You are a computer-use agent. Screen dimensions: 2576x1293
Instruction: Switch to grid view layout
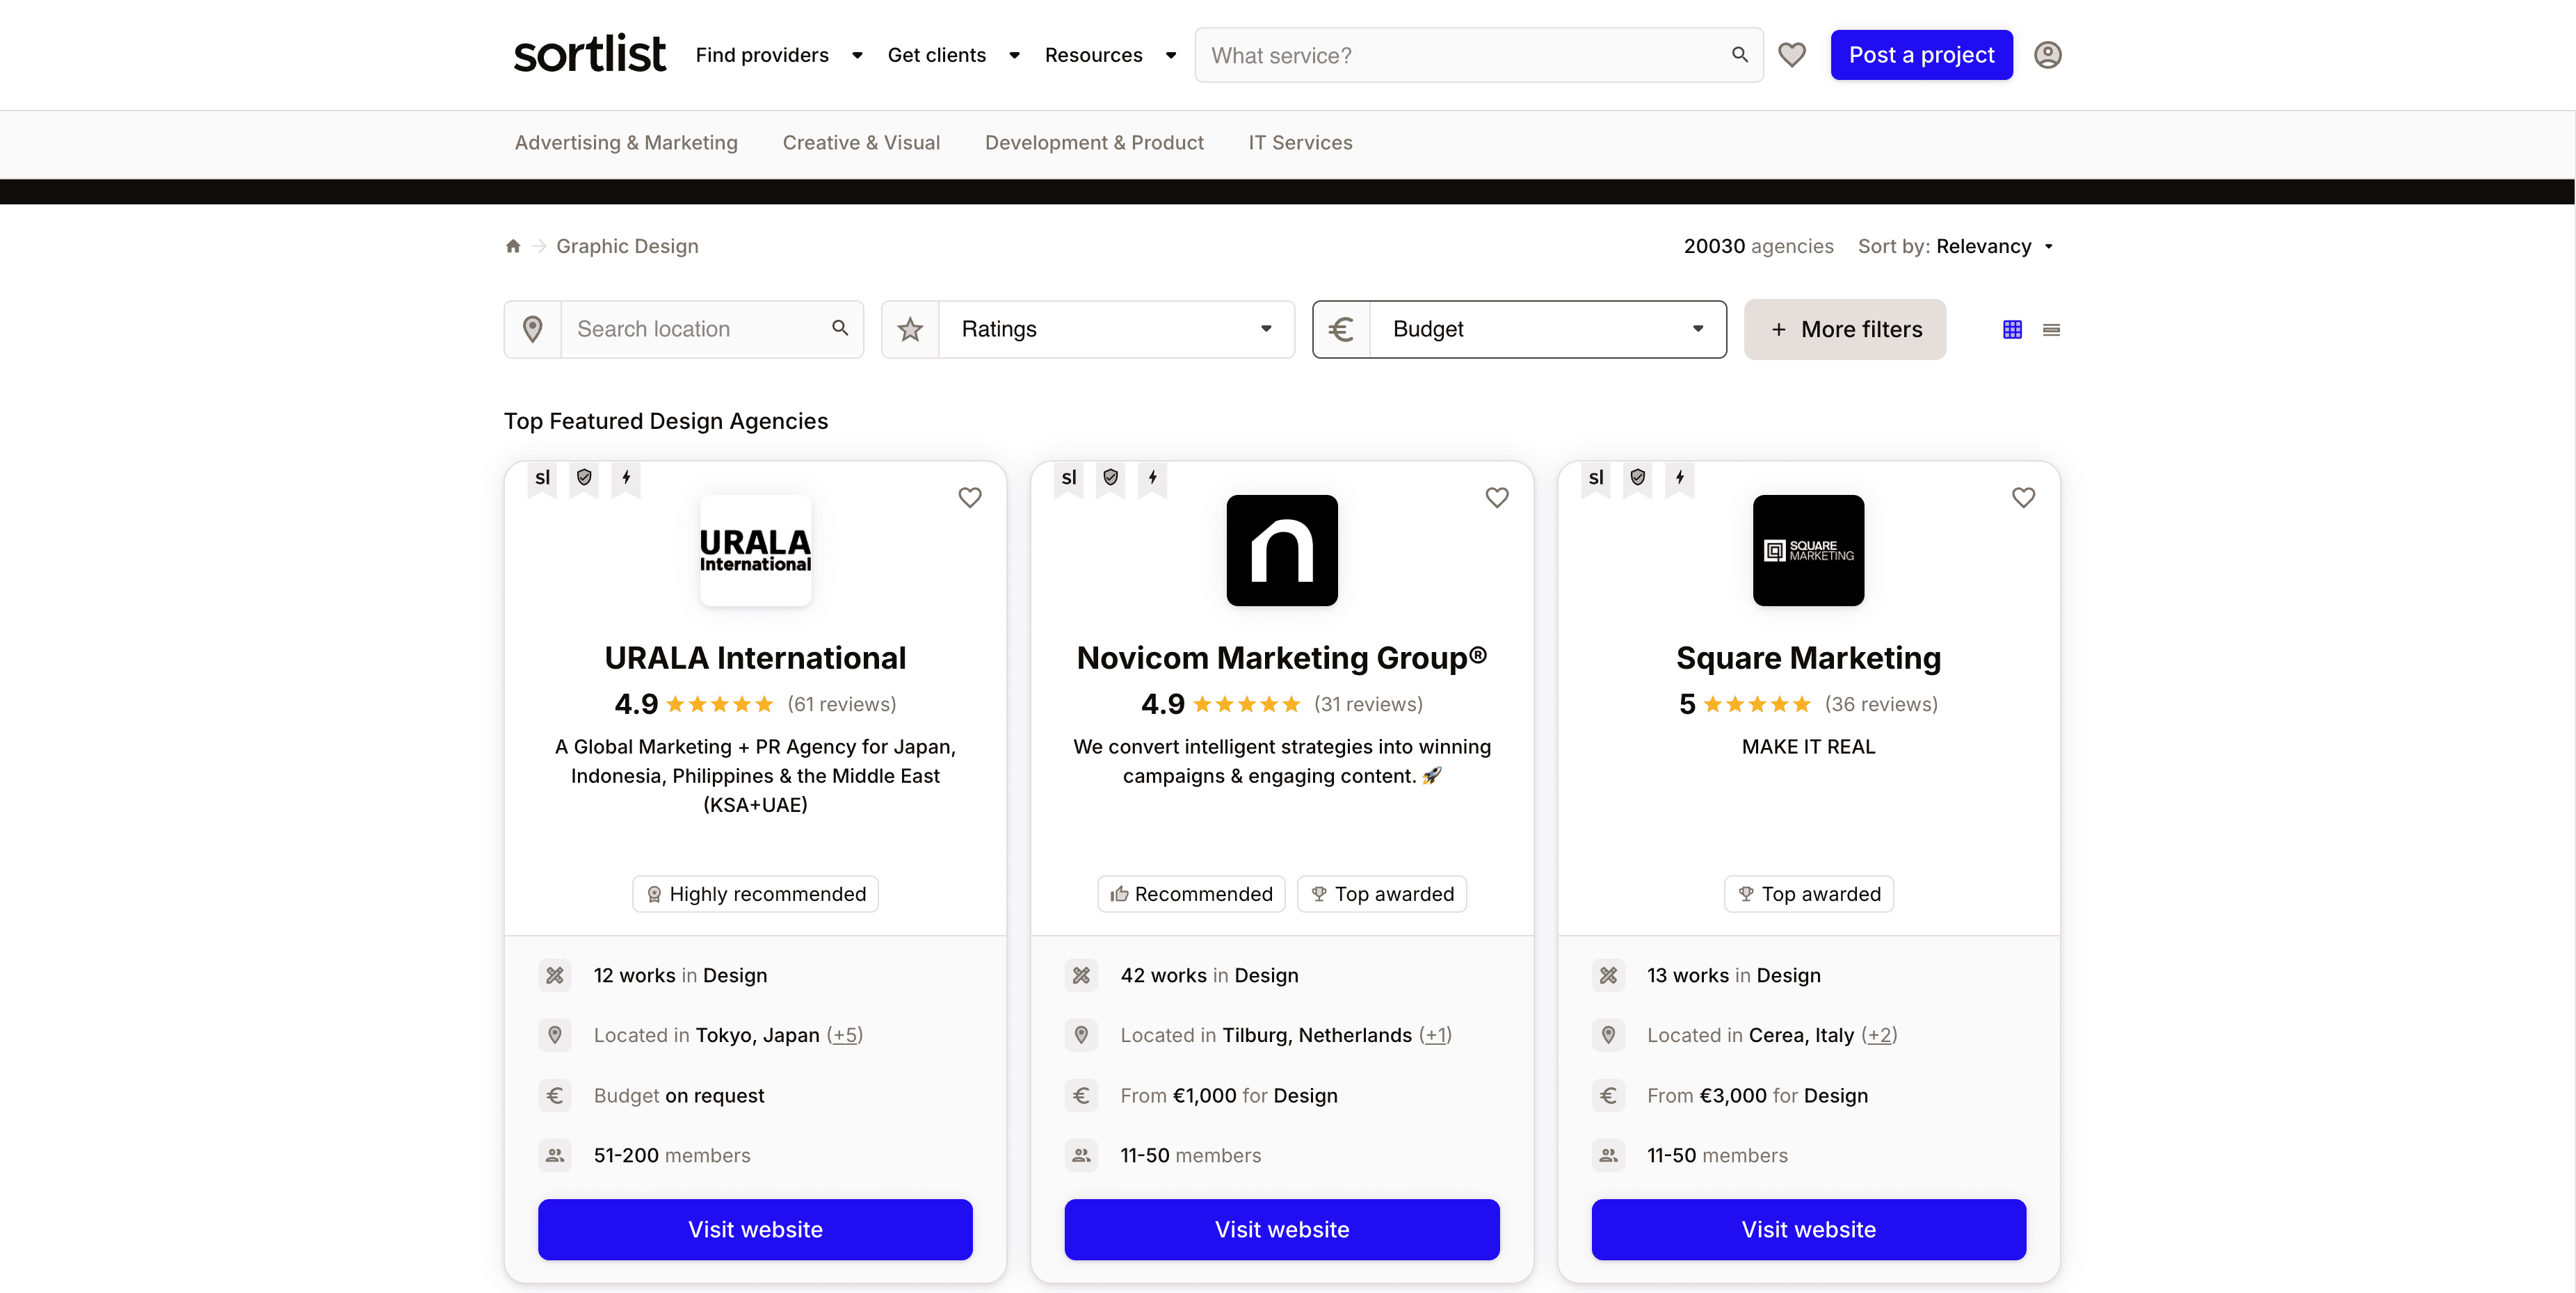point(2012,330)
